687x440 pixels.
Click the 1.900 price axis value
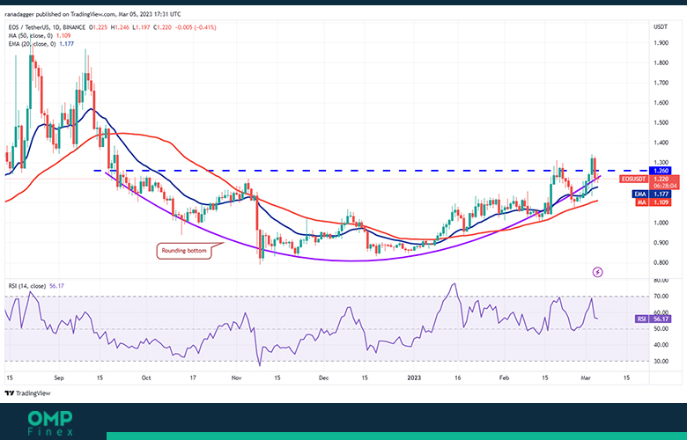[661, 43]
